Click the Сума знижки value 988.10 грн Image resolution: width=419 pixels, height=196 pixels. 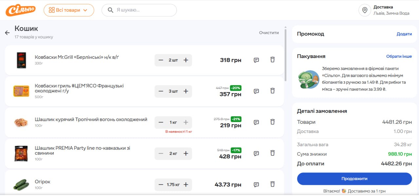[400, 154]
